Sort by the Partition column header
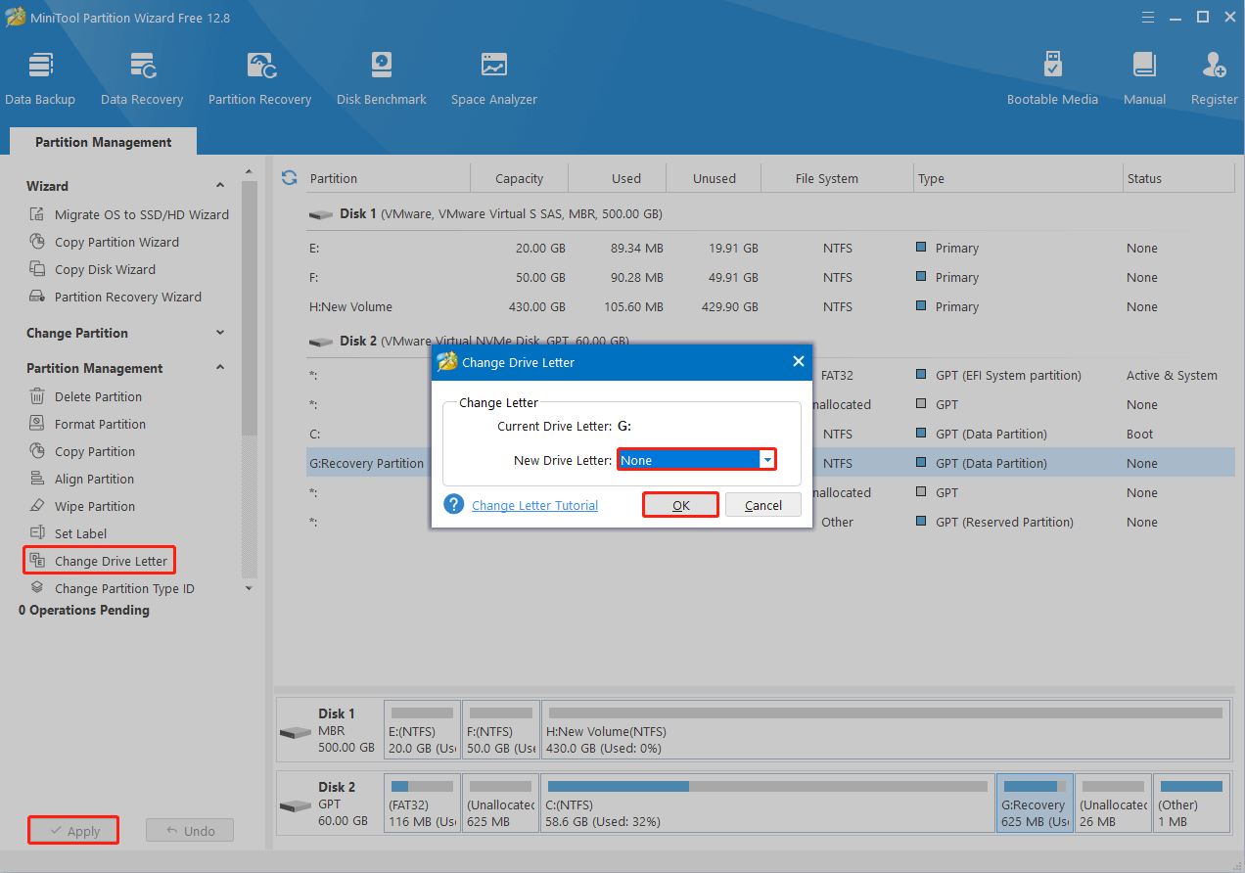Viewport: 1245px width, 873px height. click(387, 178)
